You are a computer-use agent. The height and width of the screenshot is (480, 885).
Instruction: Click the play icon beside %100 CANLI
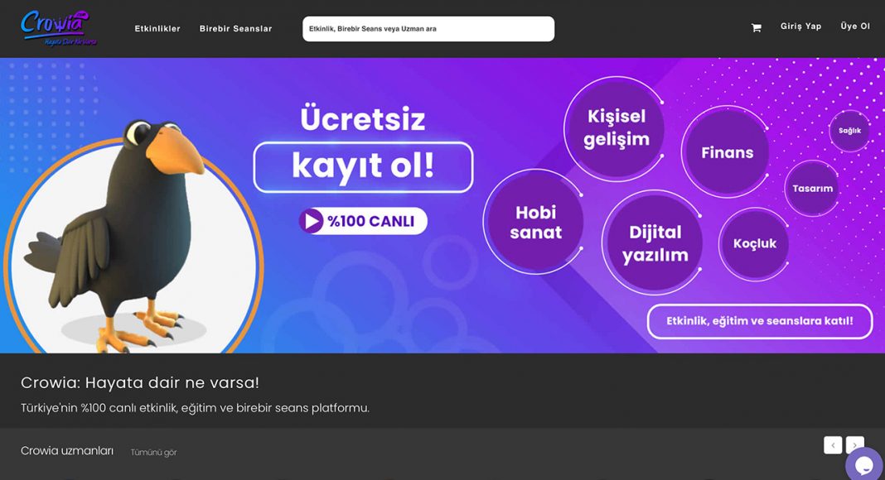pos(311,221)
